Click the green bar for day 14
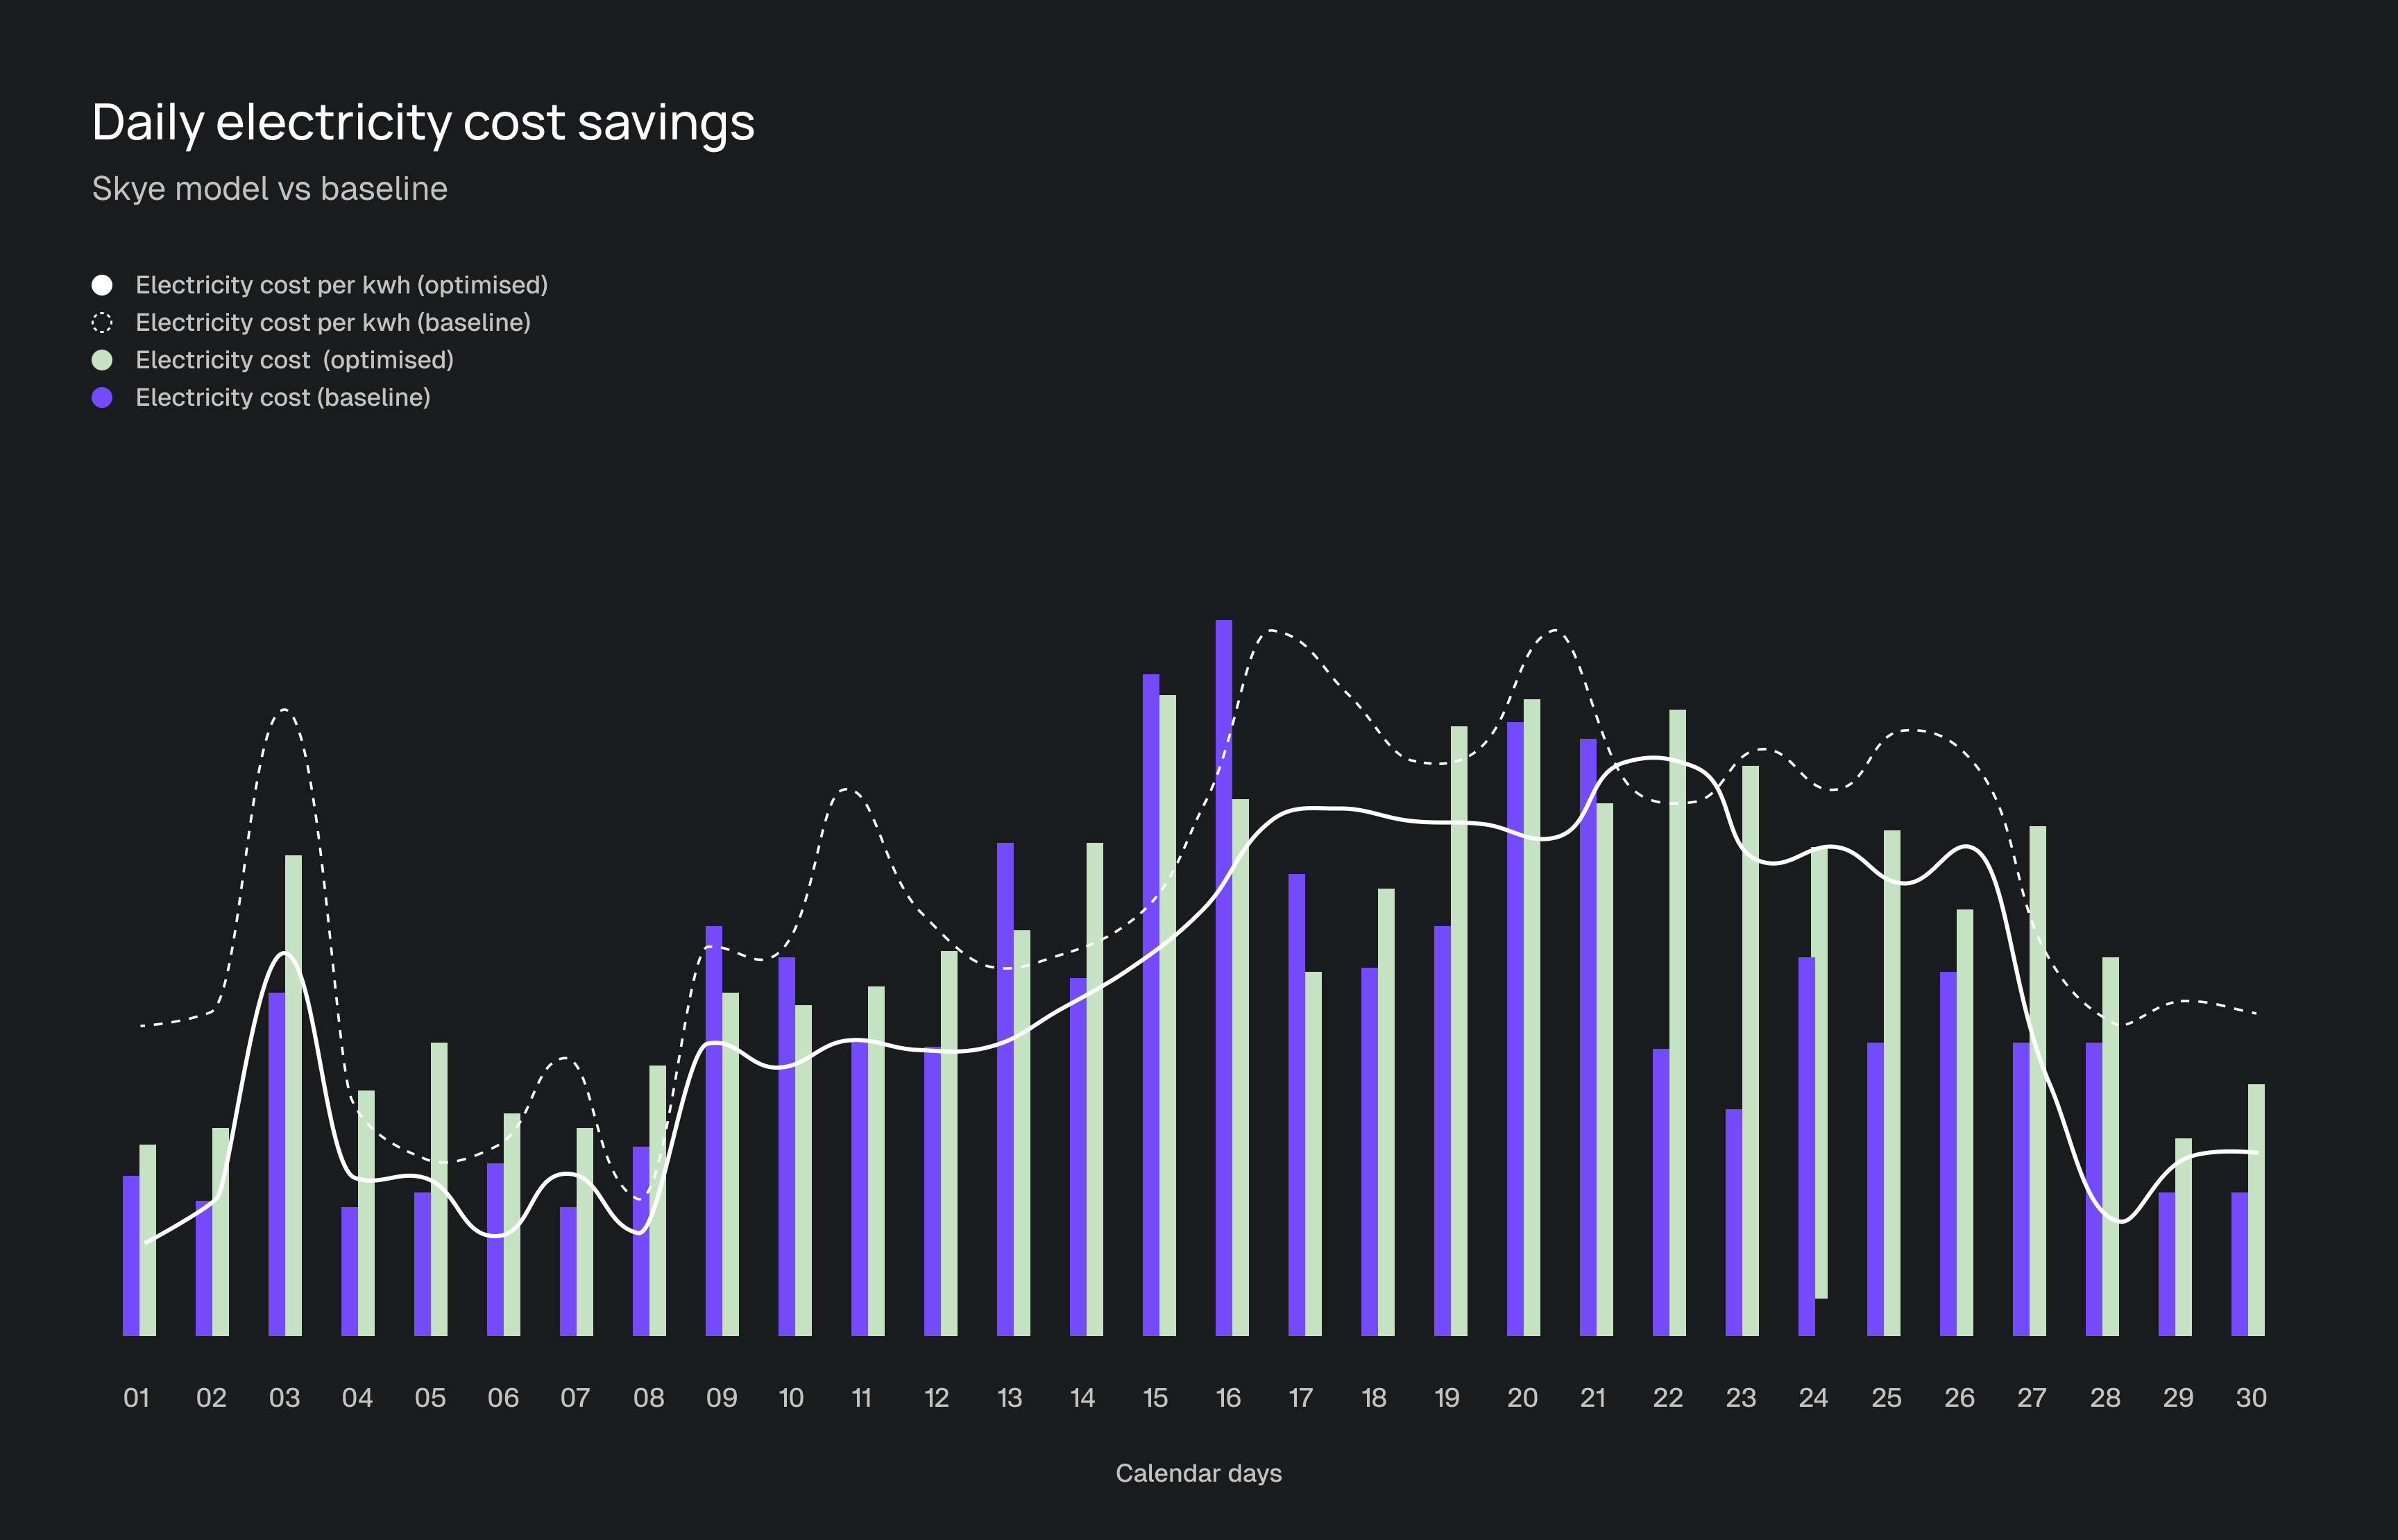Image resolution: width=2398 pixels, height=1540 pixels. click(x=1094, y=1089)
